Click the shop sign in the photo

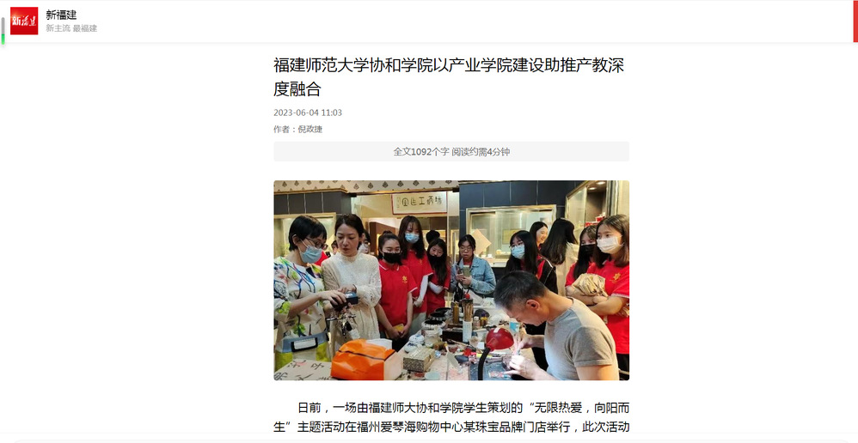point(420,203)
